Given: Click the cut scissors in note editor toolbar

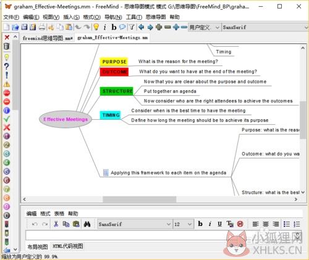Looking at the screenshot, I should (56, 224).
